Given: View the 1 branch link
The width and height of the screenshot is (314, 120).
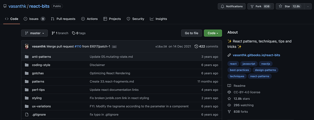Looking at the screenshot, I should pos(60,33).
